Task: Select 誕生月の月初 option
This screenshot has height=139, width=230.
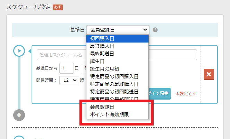Action: [x=117, y=69]
